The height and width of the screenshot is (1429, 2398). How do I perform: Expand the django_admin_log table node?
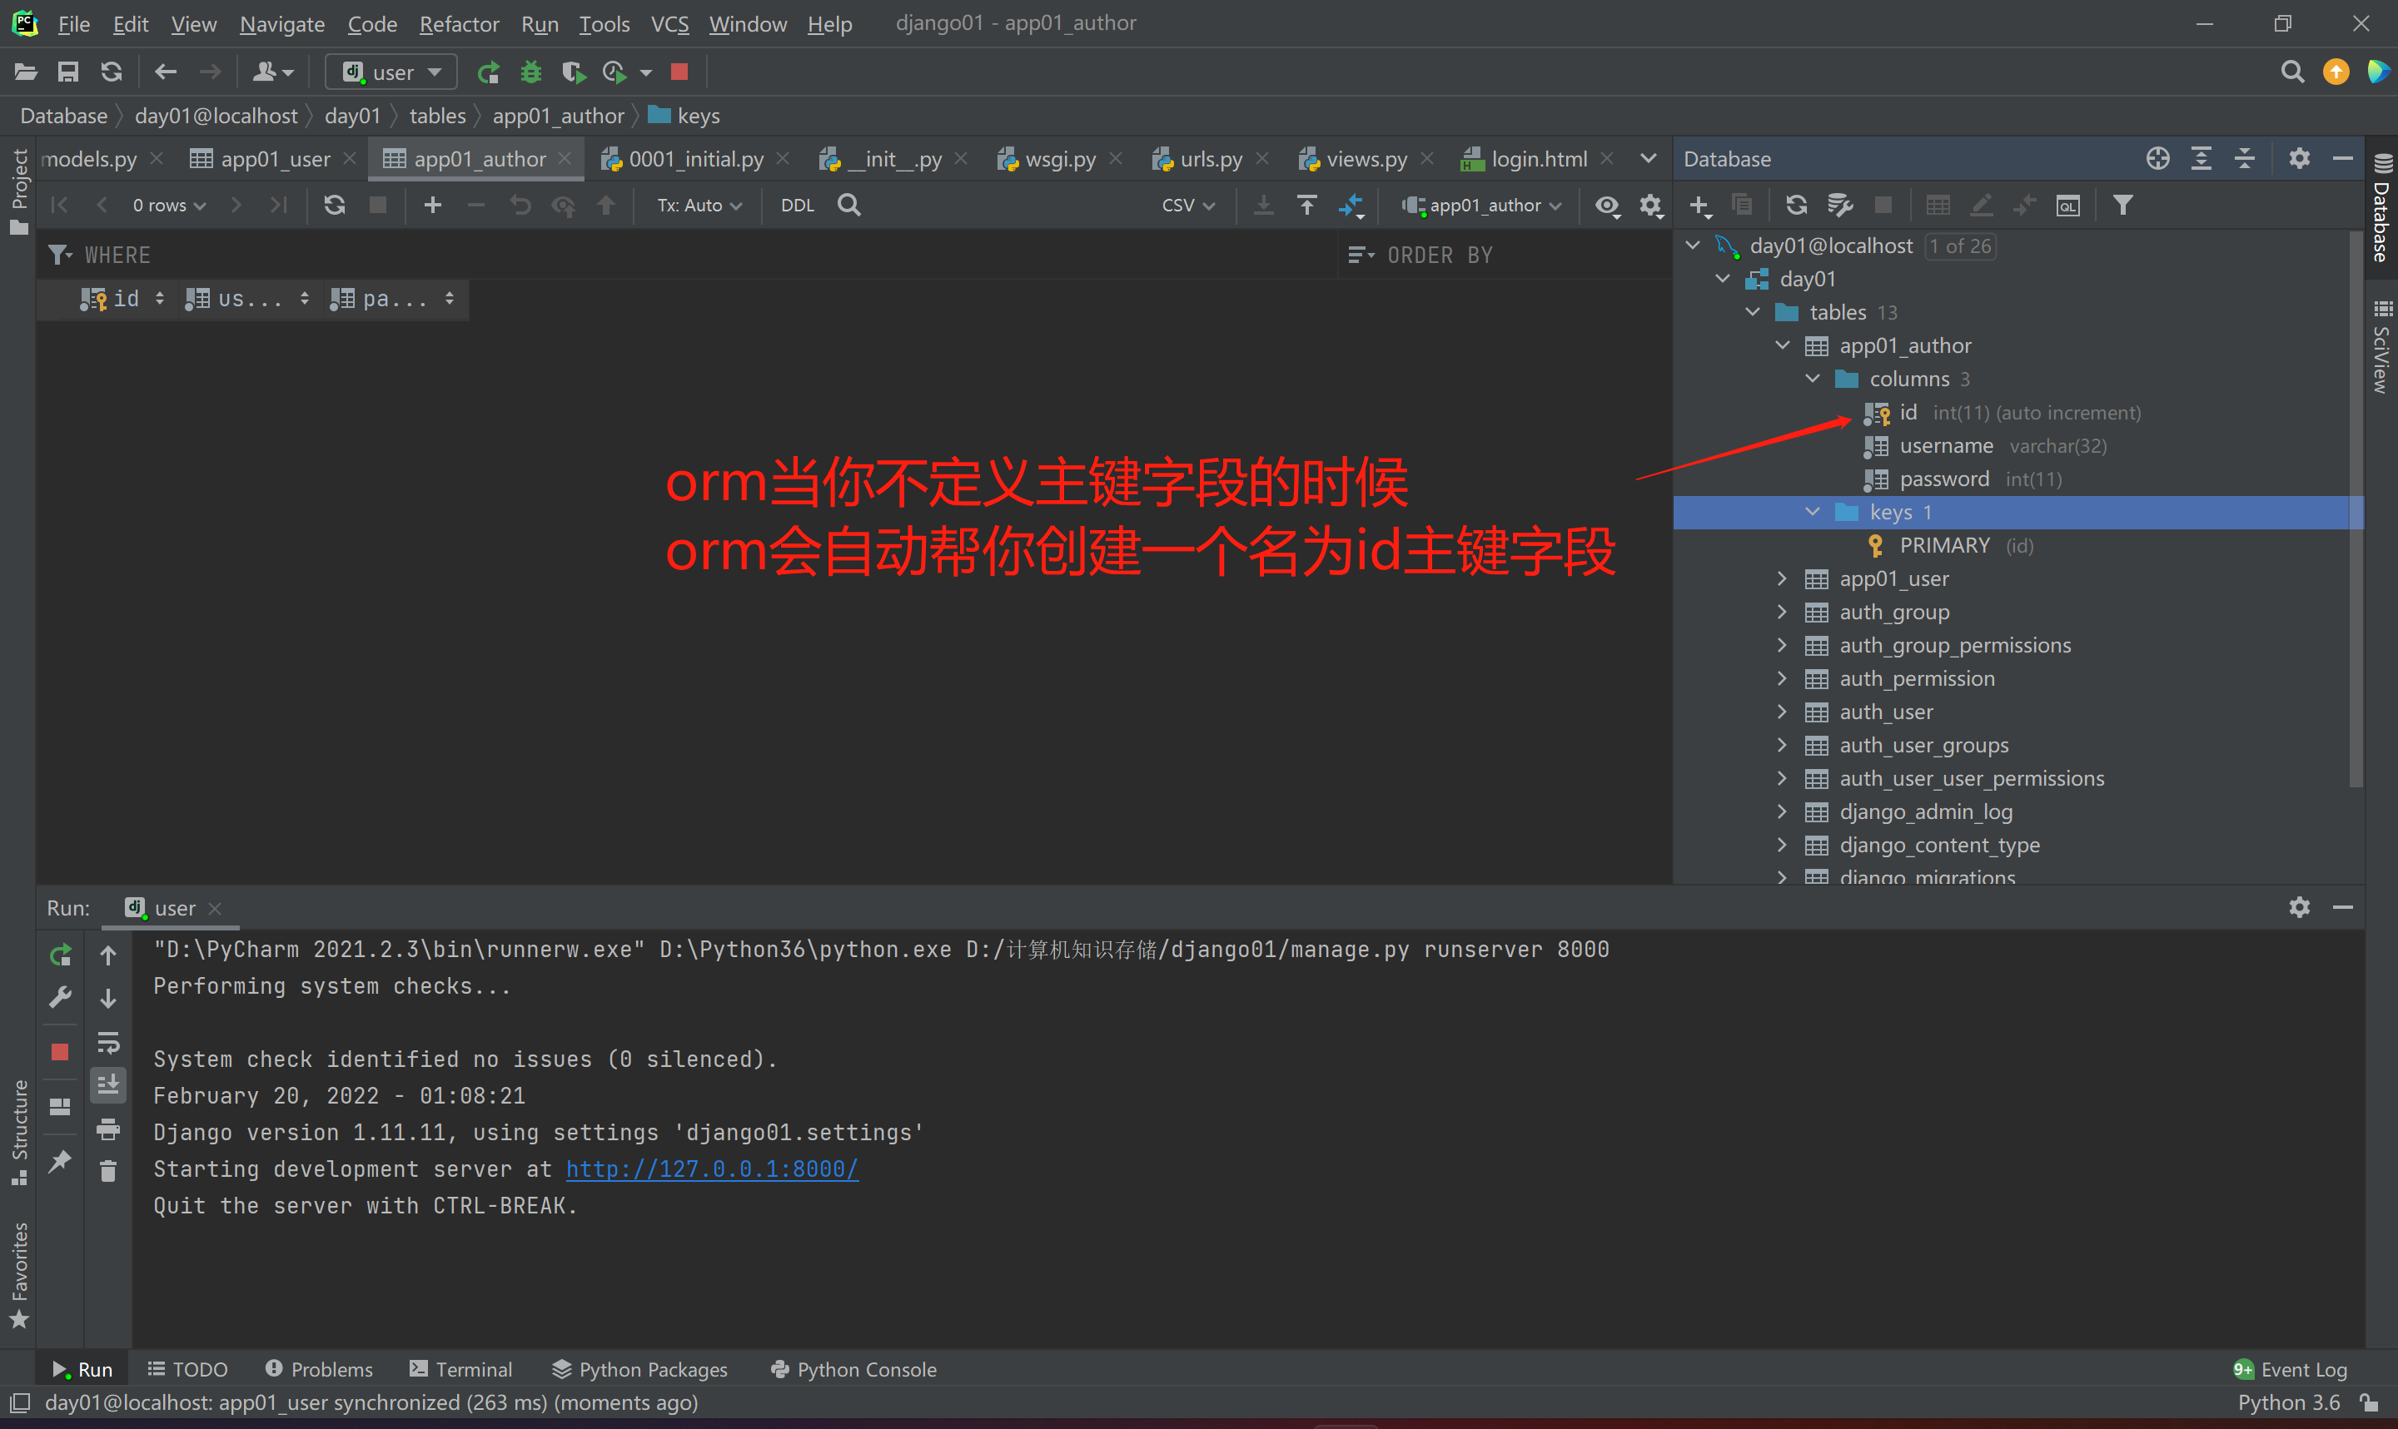(1783, 811)
